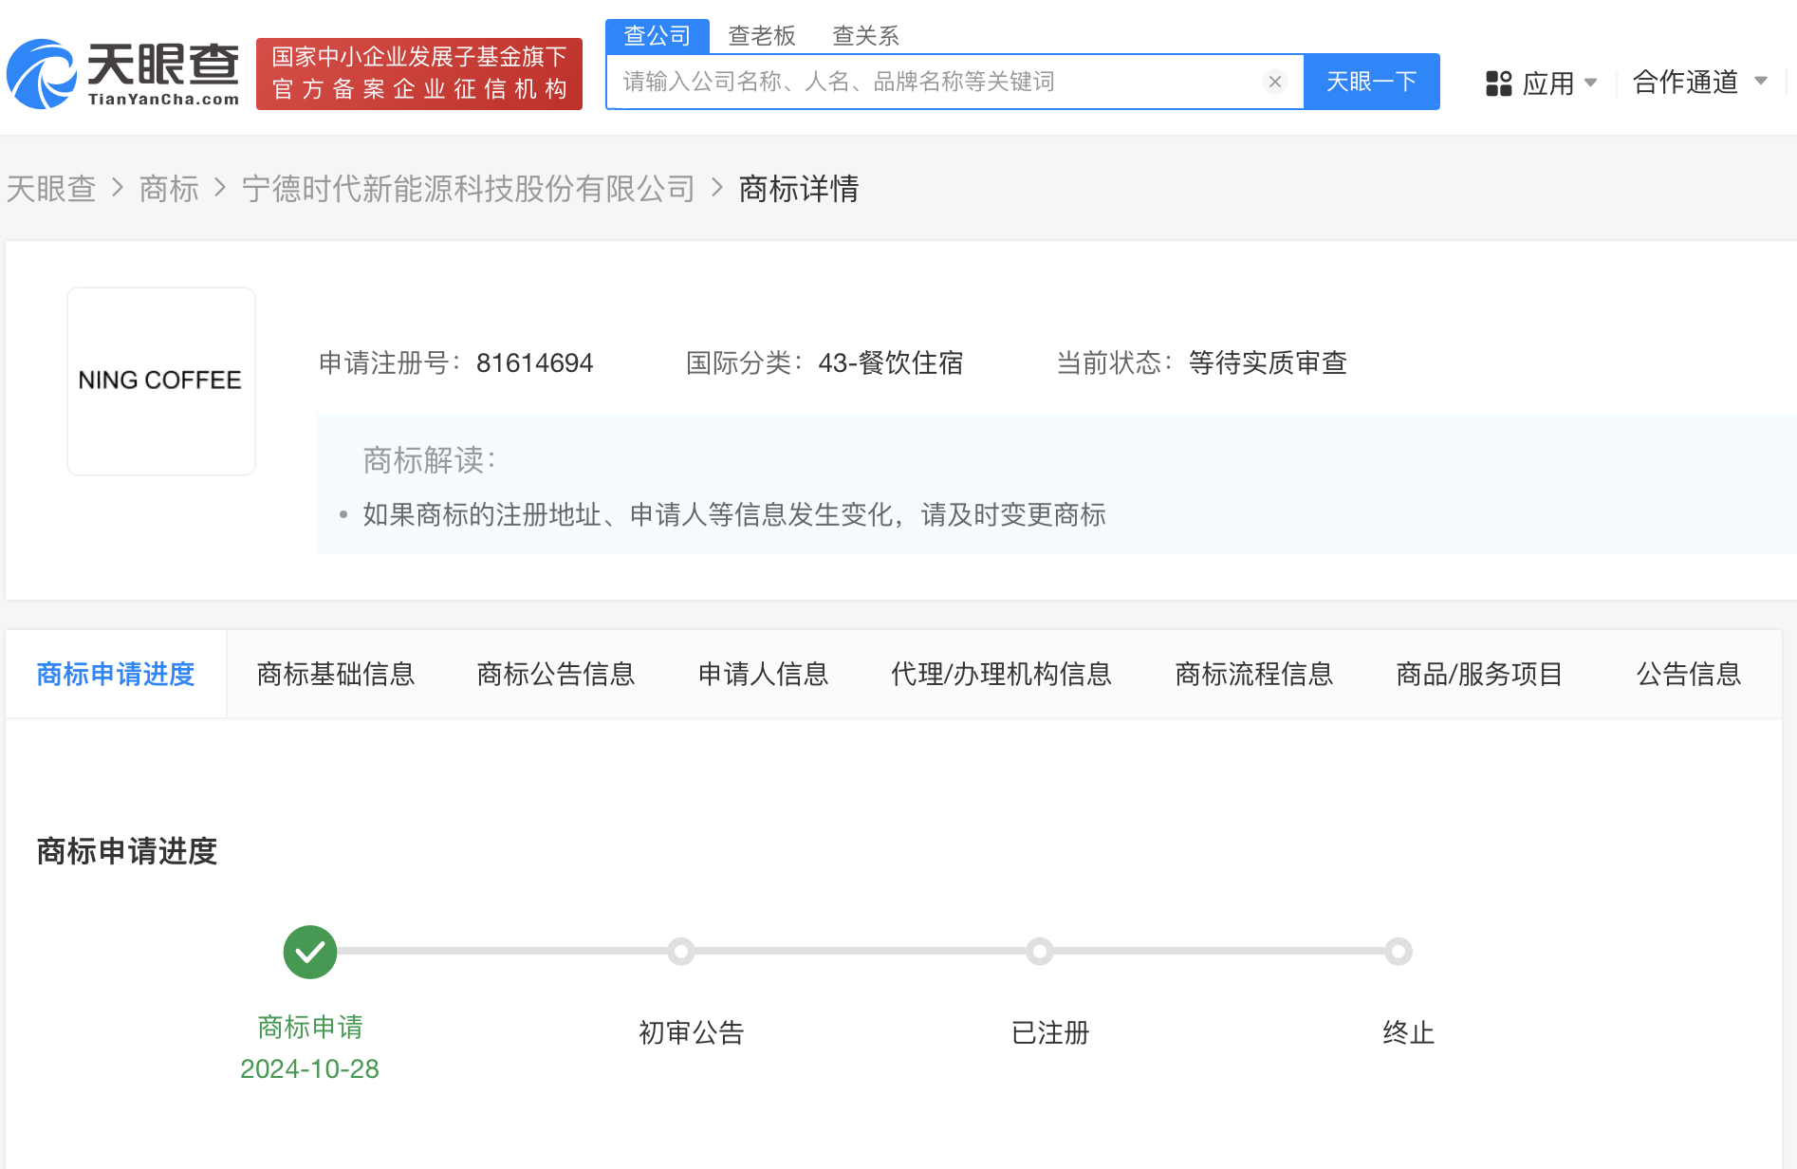Select the 查公司 search tab
Screen dimensions: 1797x1169
658,36
